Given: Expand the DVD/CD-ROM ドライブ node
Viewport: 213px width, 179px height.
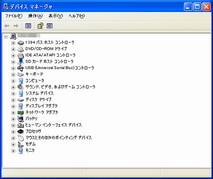Looking at the screenshot, I should click(x=13, y=49).
